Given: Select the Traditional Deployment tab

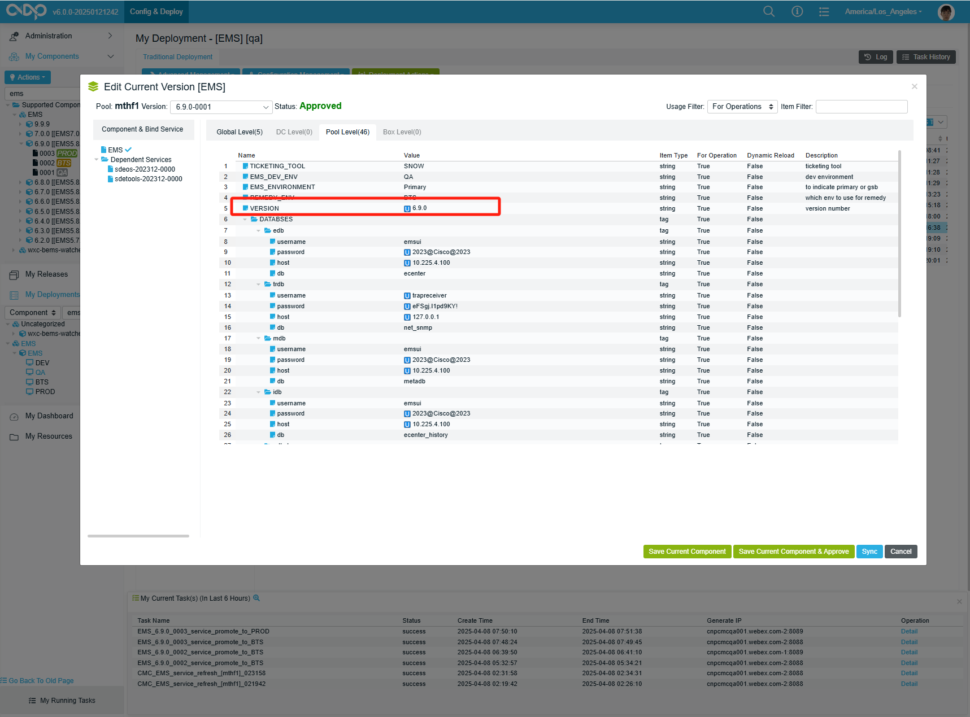Looking at the screenshot, I should [x=178, y=57].
